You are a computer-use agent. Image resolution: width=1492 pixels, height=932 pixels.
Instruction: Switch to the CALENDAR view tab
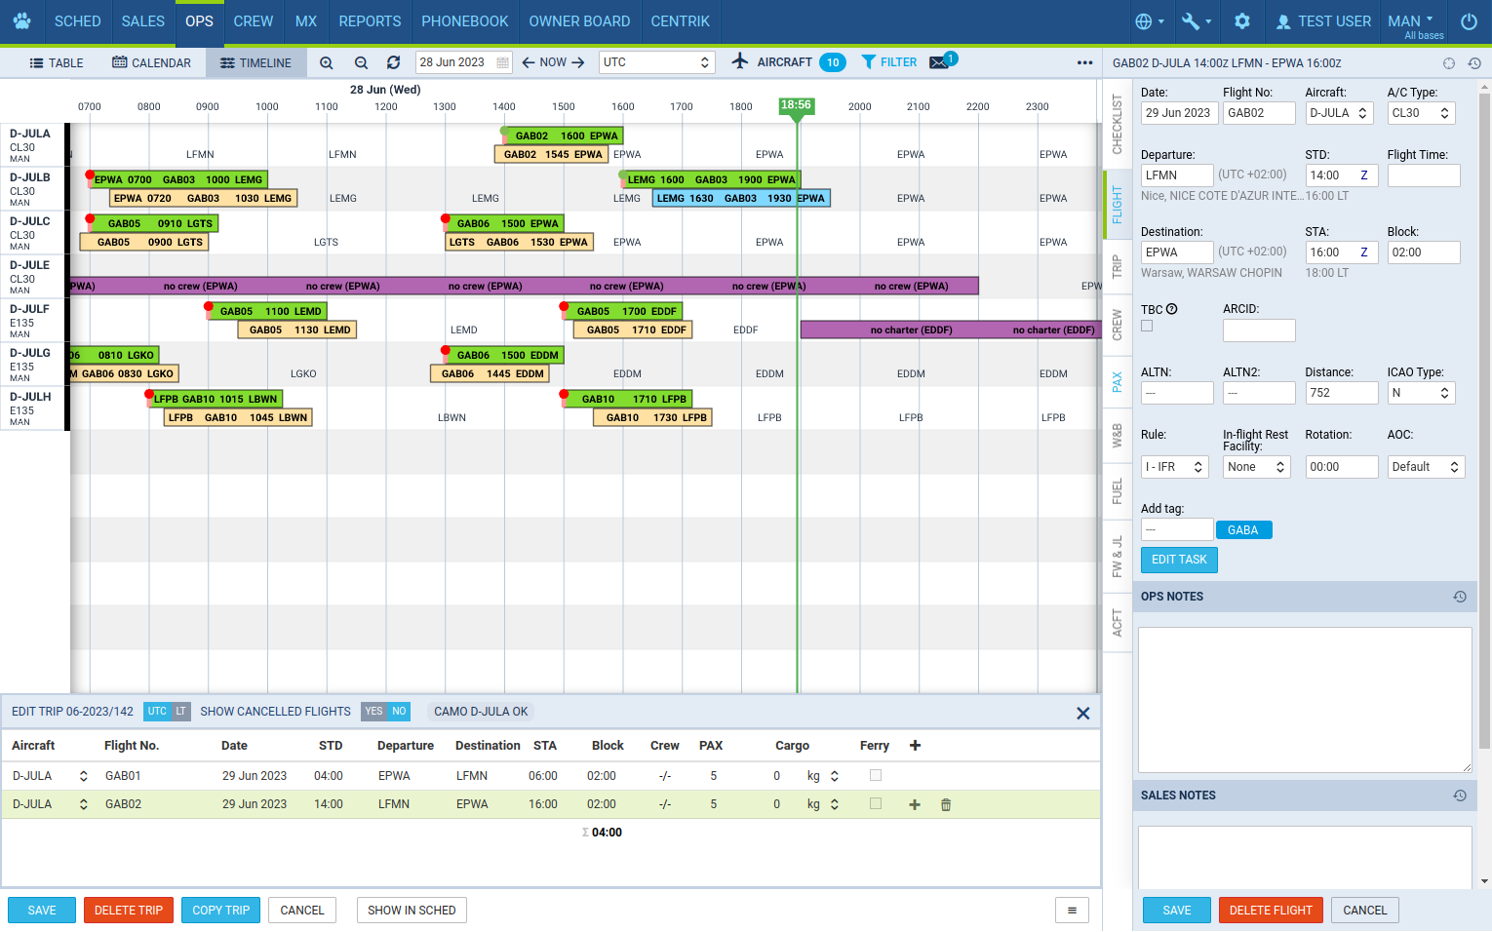(x=152, y=62)
